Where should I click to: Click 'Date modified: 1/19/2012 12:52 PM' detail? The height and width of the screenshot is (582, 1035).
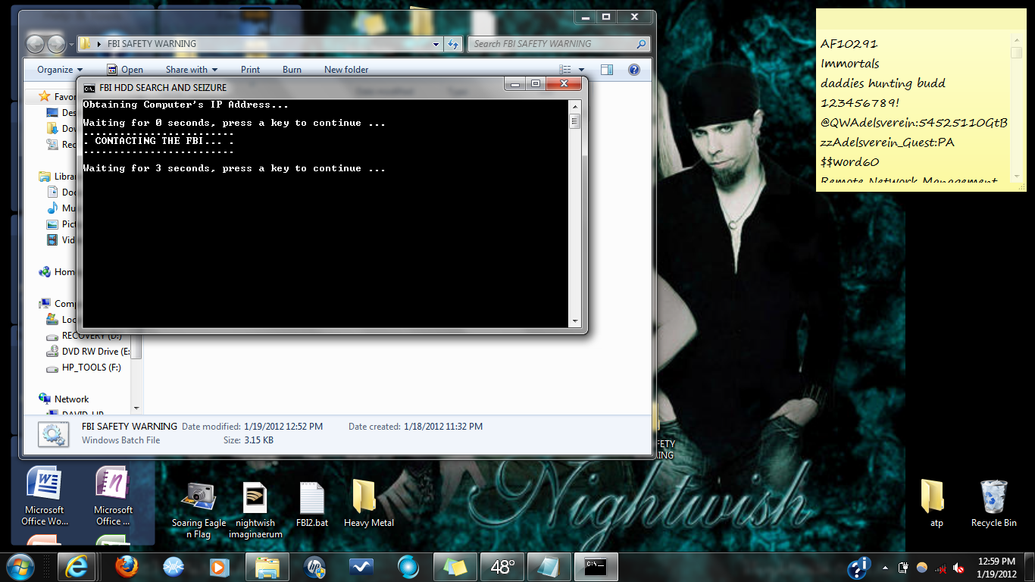(252, 427)
